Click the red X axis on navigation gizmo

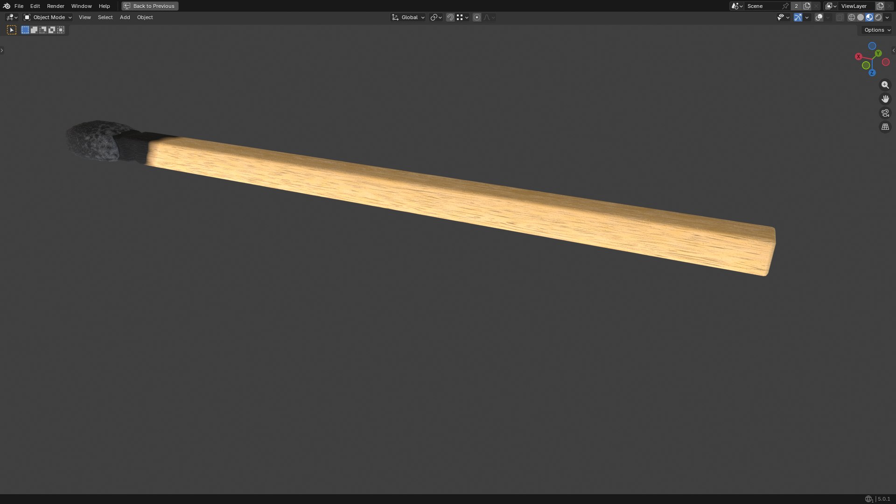pos(859,56)
